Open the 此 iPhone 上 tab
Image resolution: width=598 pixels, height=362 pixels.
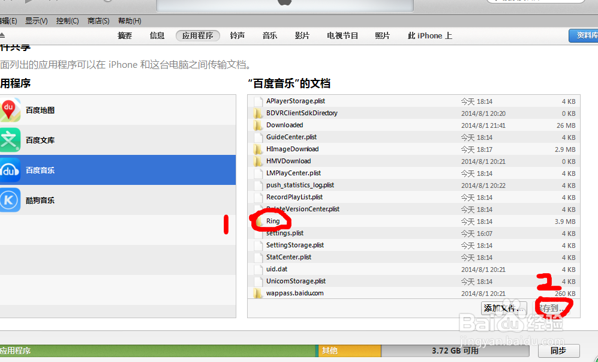click(430, 35)
